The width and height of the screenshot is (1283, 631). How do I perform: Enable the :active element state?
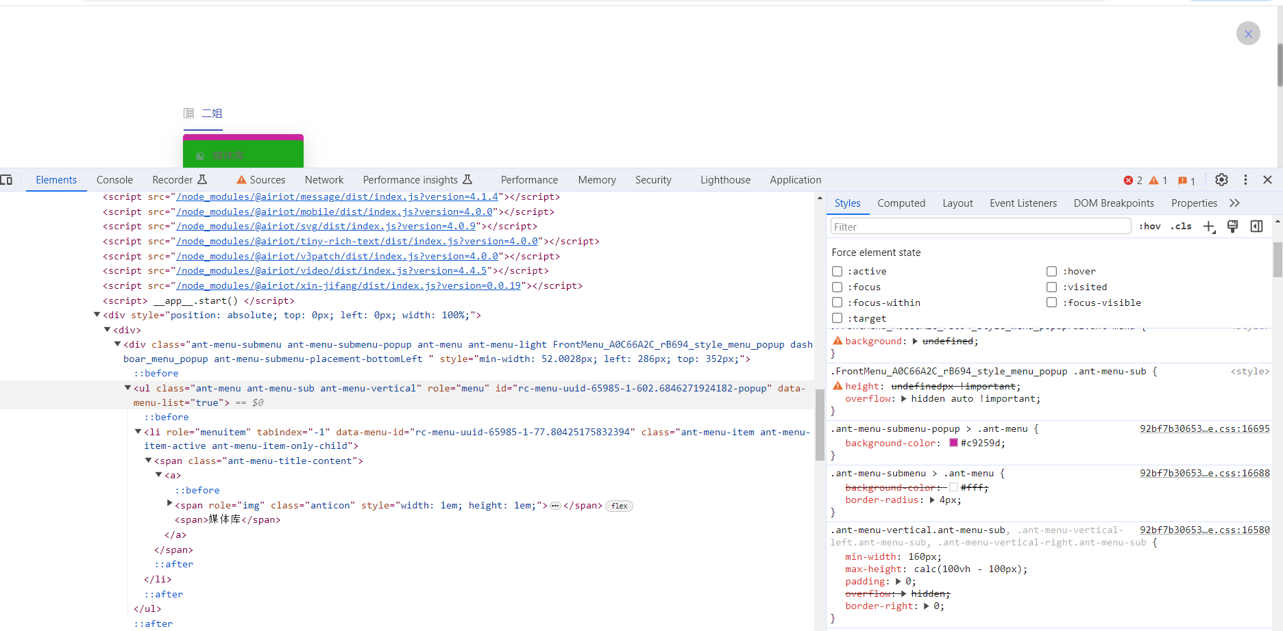[837, 272]
